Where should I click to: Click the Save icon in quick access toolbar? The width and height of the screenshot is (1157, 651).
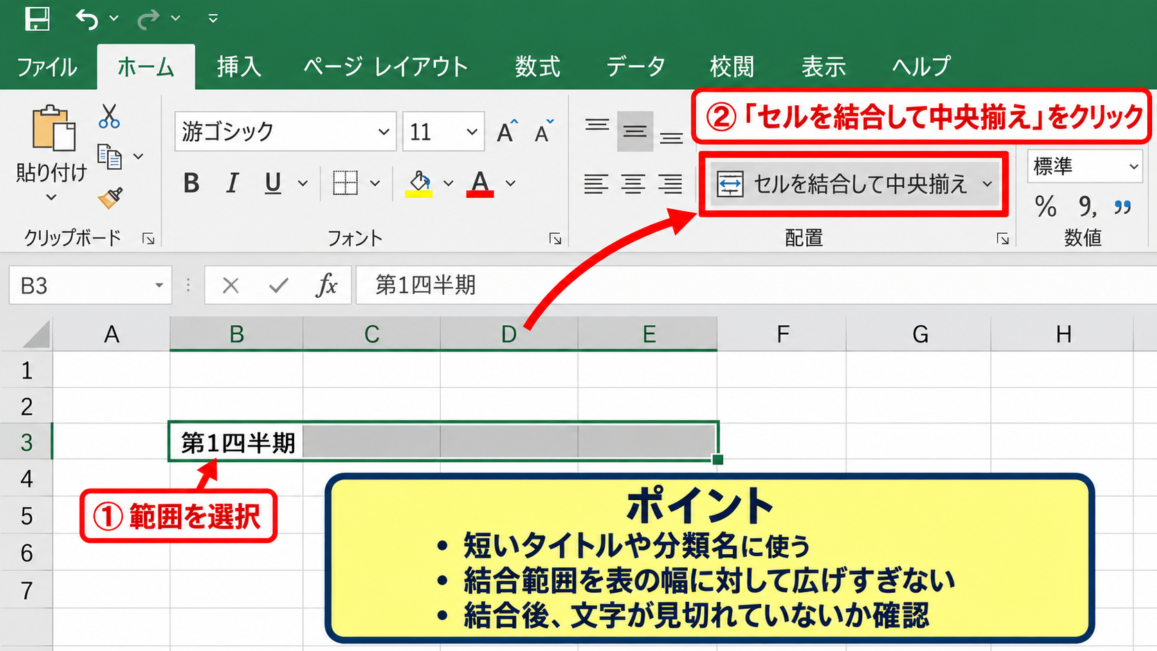click(37, 18)
